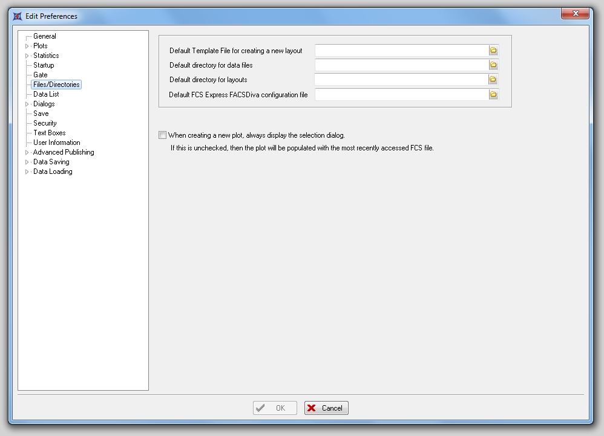Open folder browser for layouts directory

click(x=493, y=80)
